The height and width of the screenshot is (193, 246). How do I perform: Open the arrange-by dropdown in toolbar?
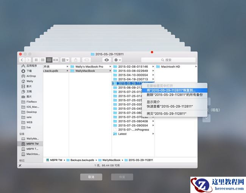pos(65,60)
